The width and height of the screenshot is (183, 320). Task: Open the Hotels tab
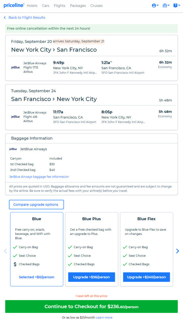pos(32,6)
